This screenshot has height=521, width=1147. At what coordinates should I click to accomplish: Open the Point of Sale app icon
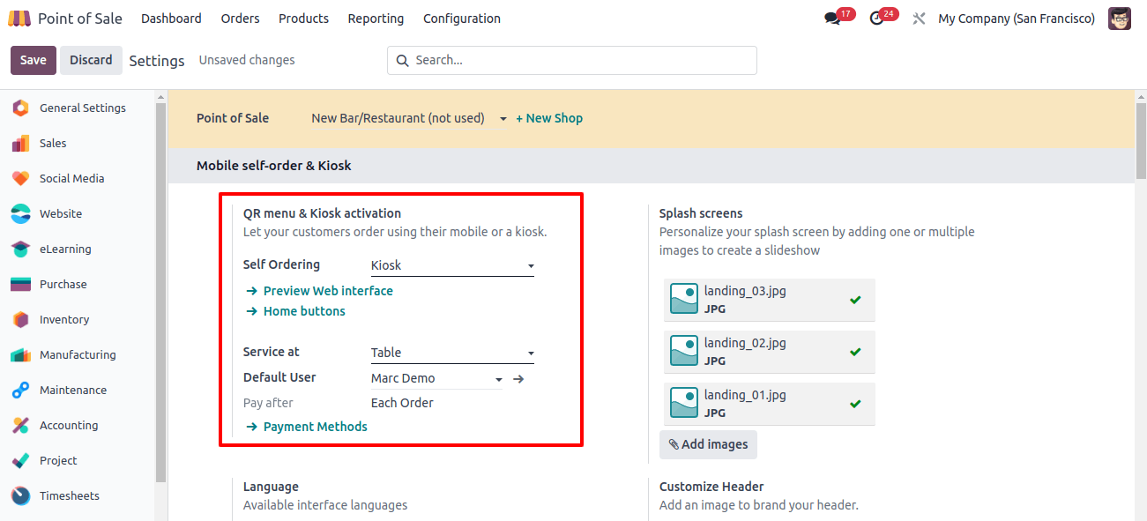pos(19,19)
